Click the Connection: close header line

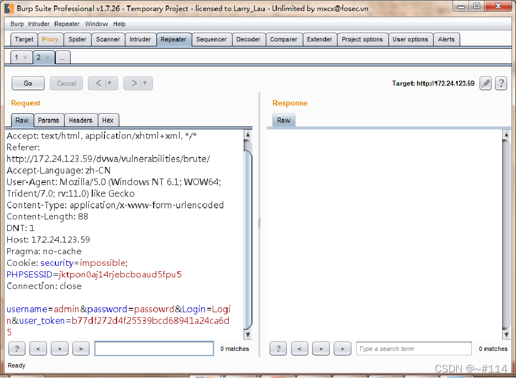tap(44, 286)
